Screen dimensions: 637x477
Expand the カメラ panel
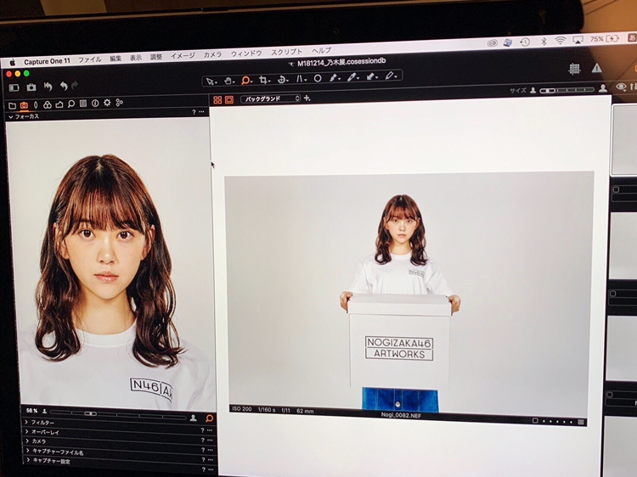pyautogui.click(x=28, y=441)
